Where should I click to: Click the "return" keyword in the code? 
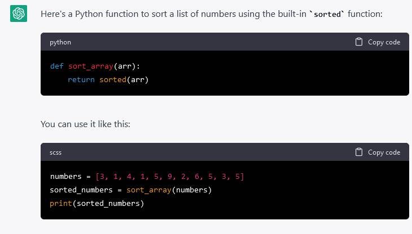[81, 80]
